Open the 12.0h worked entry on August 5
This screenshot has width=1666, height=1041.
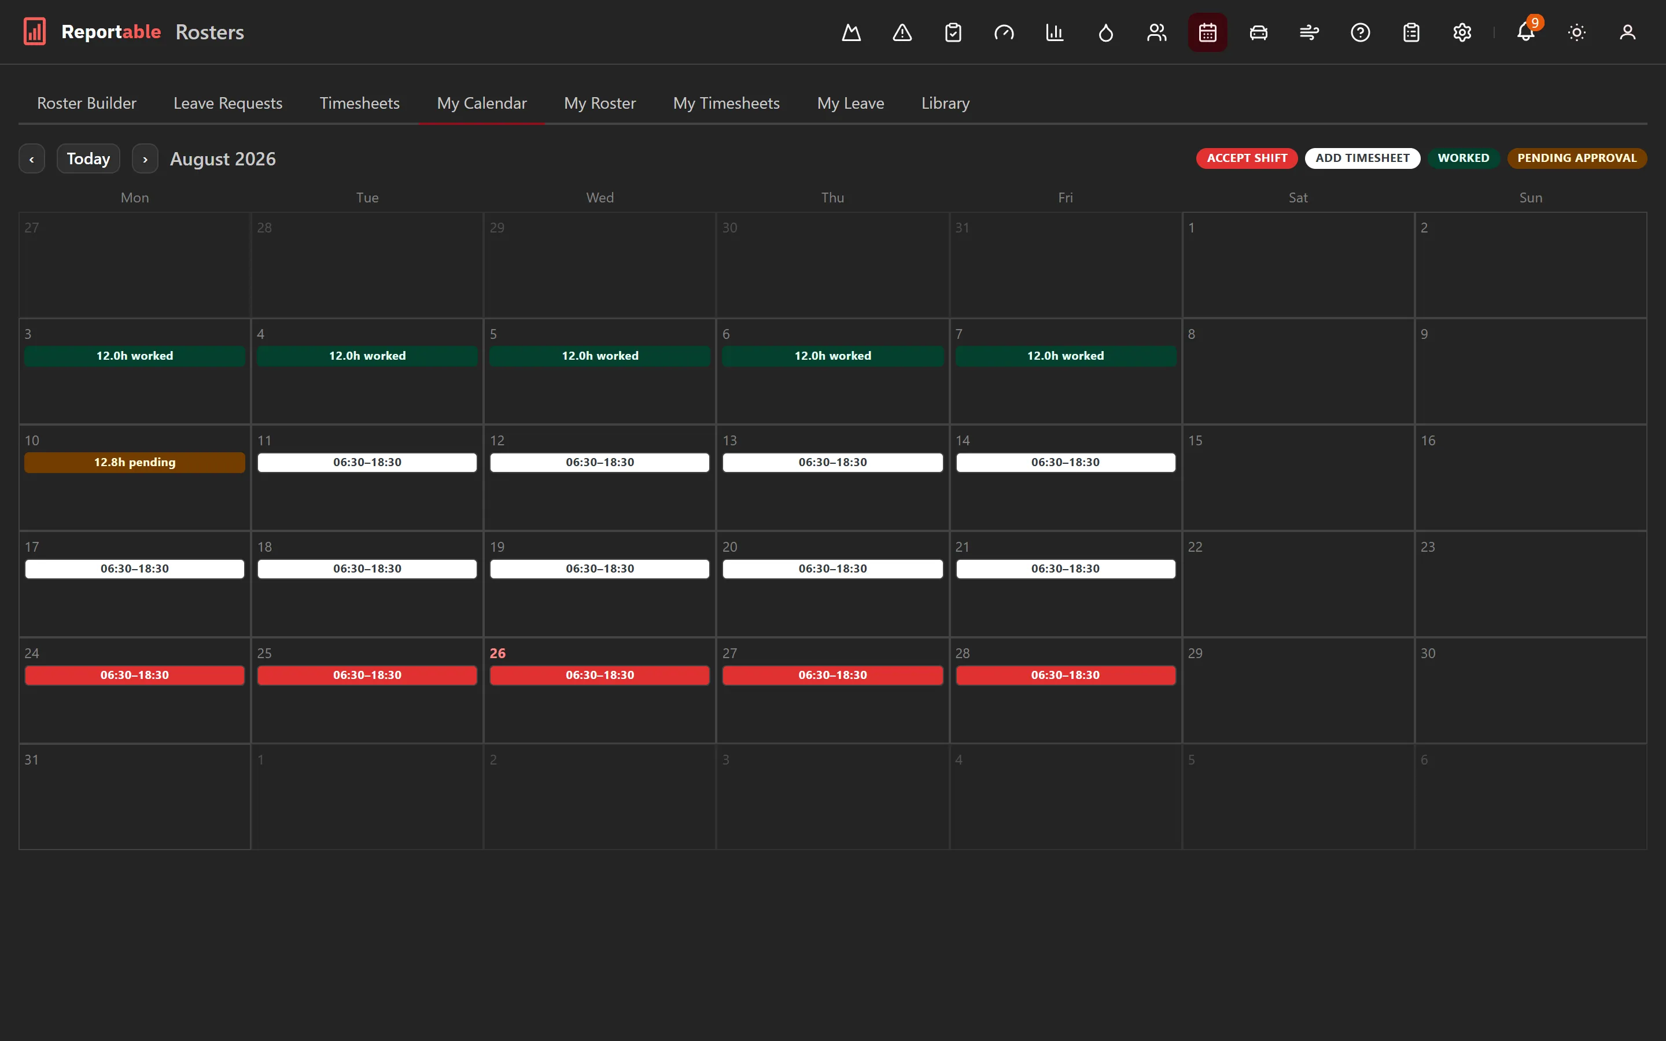(x=600, y=356)
